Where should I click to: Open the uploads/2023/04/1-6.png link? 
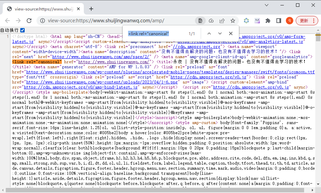tap(102, 82)
